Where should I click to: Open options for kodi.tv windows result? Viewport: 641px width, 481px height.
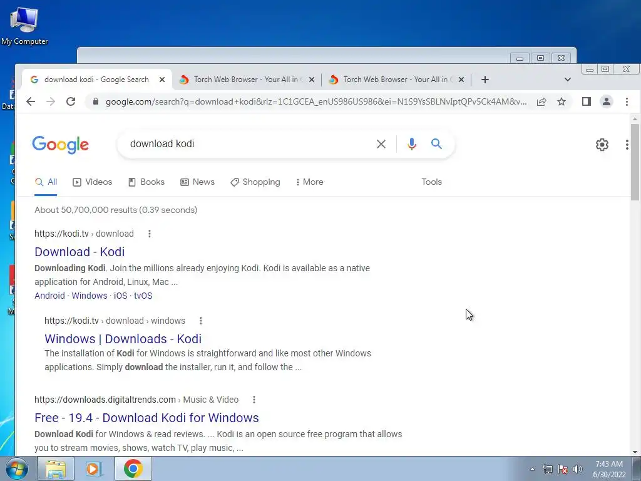click(x=201, y=321)
